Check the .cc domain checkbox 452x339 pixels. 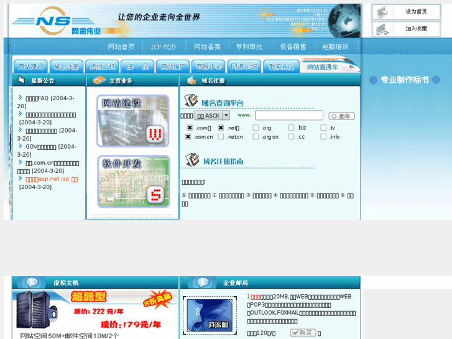(x=291, y=136)
